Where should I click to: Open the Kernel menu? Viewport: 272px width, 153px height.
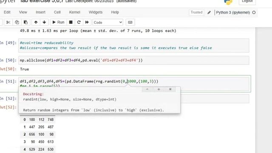pyautogui.click(x=75, y=12)
